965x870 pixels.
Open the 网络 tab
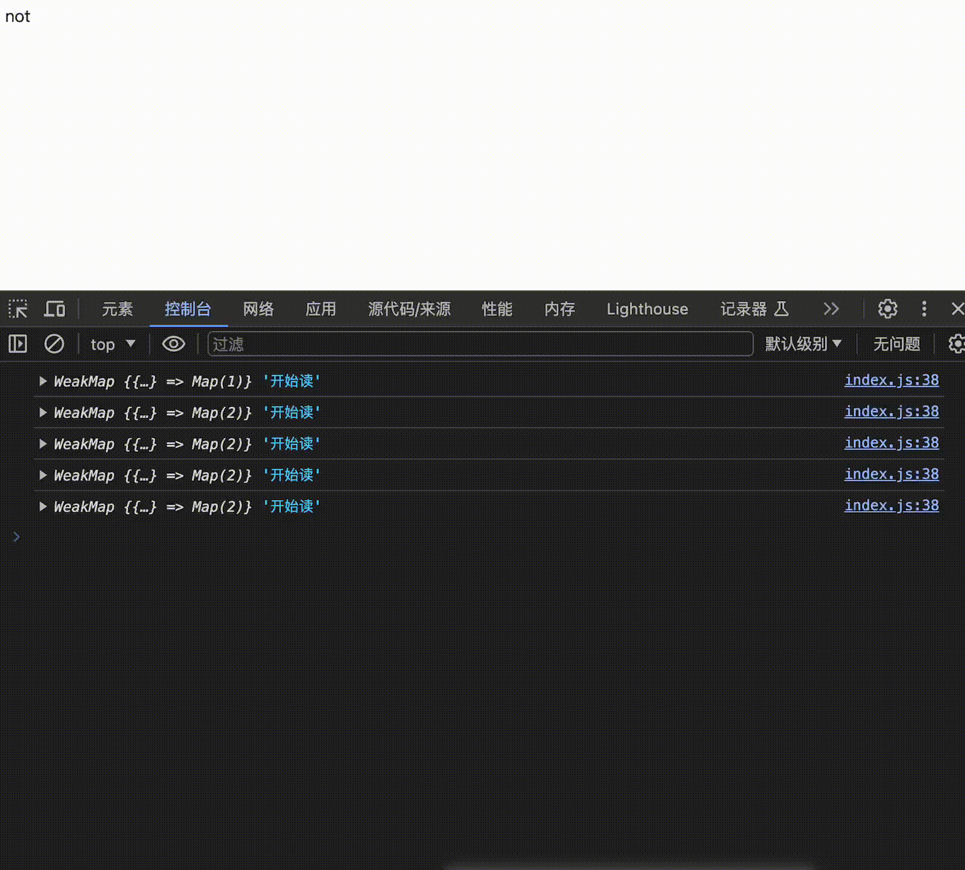pos(258,309)
